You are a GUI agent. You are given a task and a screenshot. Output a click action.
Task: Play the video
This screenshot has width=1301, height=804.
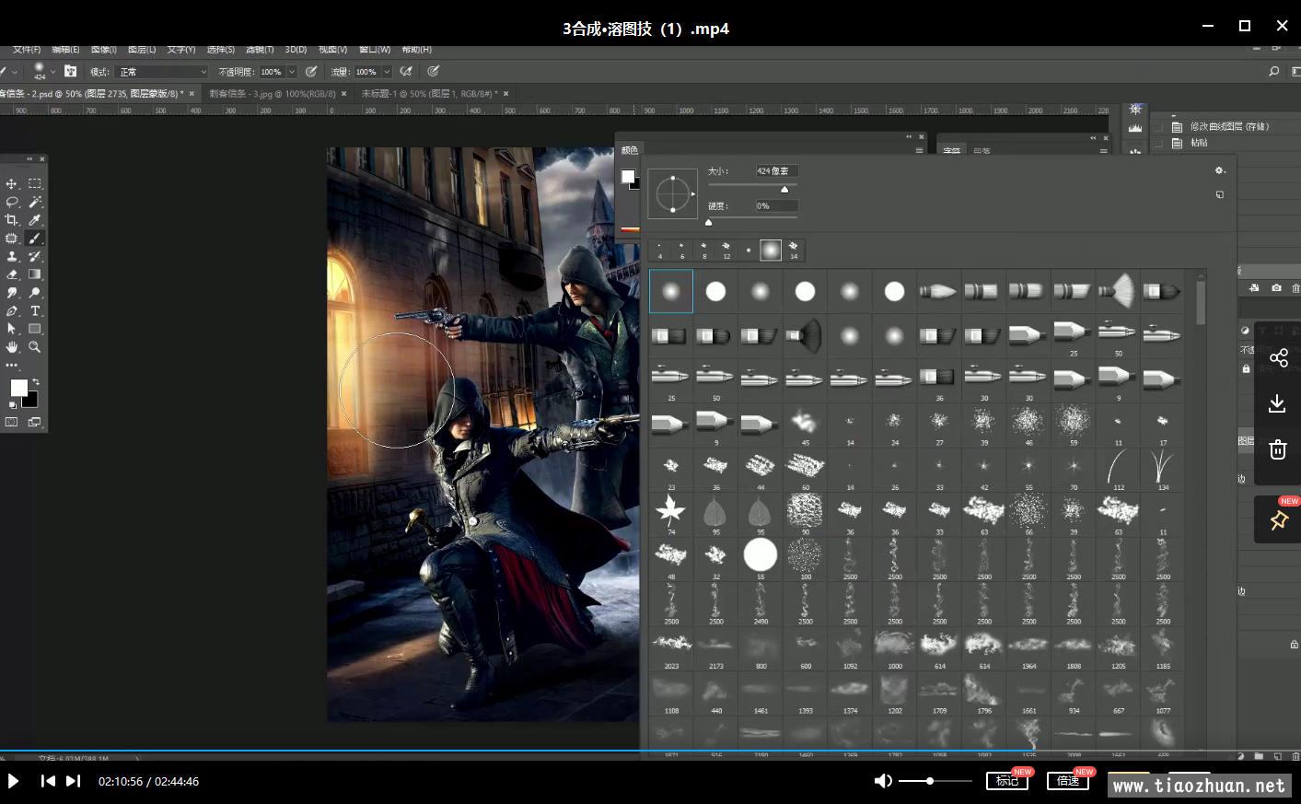[13, 781]
